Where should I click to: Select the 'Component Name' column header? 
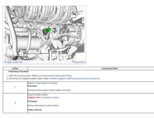pyautogui.click(x=110, y=68)
